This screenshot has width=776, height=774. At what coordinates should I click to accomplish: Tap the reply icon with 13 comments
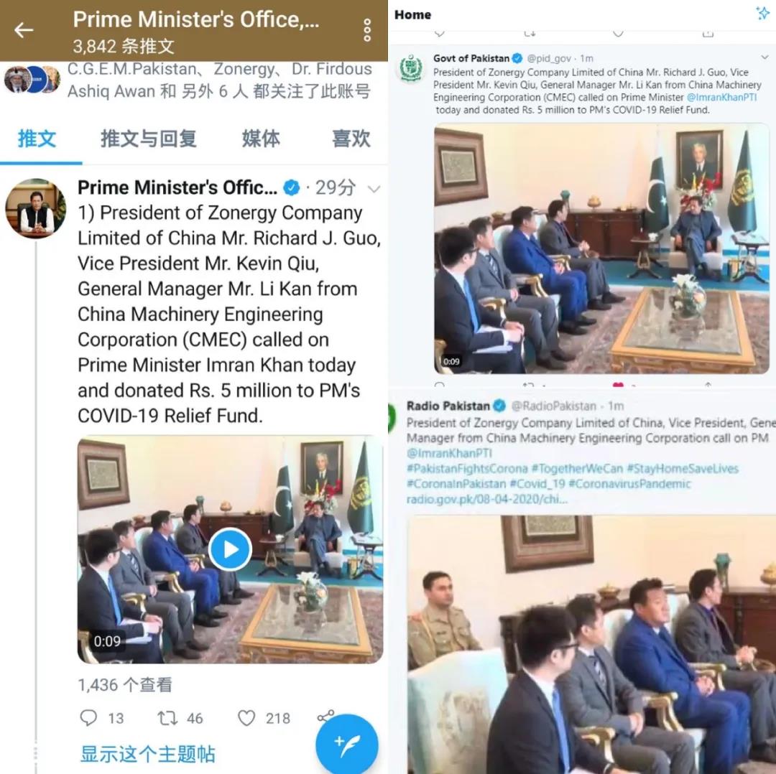click(88, 717)
